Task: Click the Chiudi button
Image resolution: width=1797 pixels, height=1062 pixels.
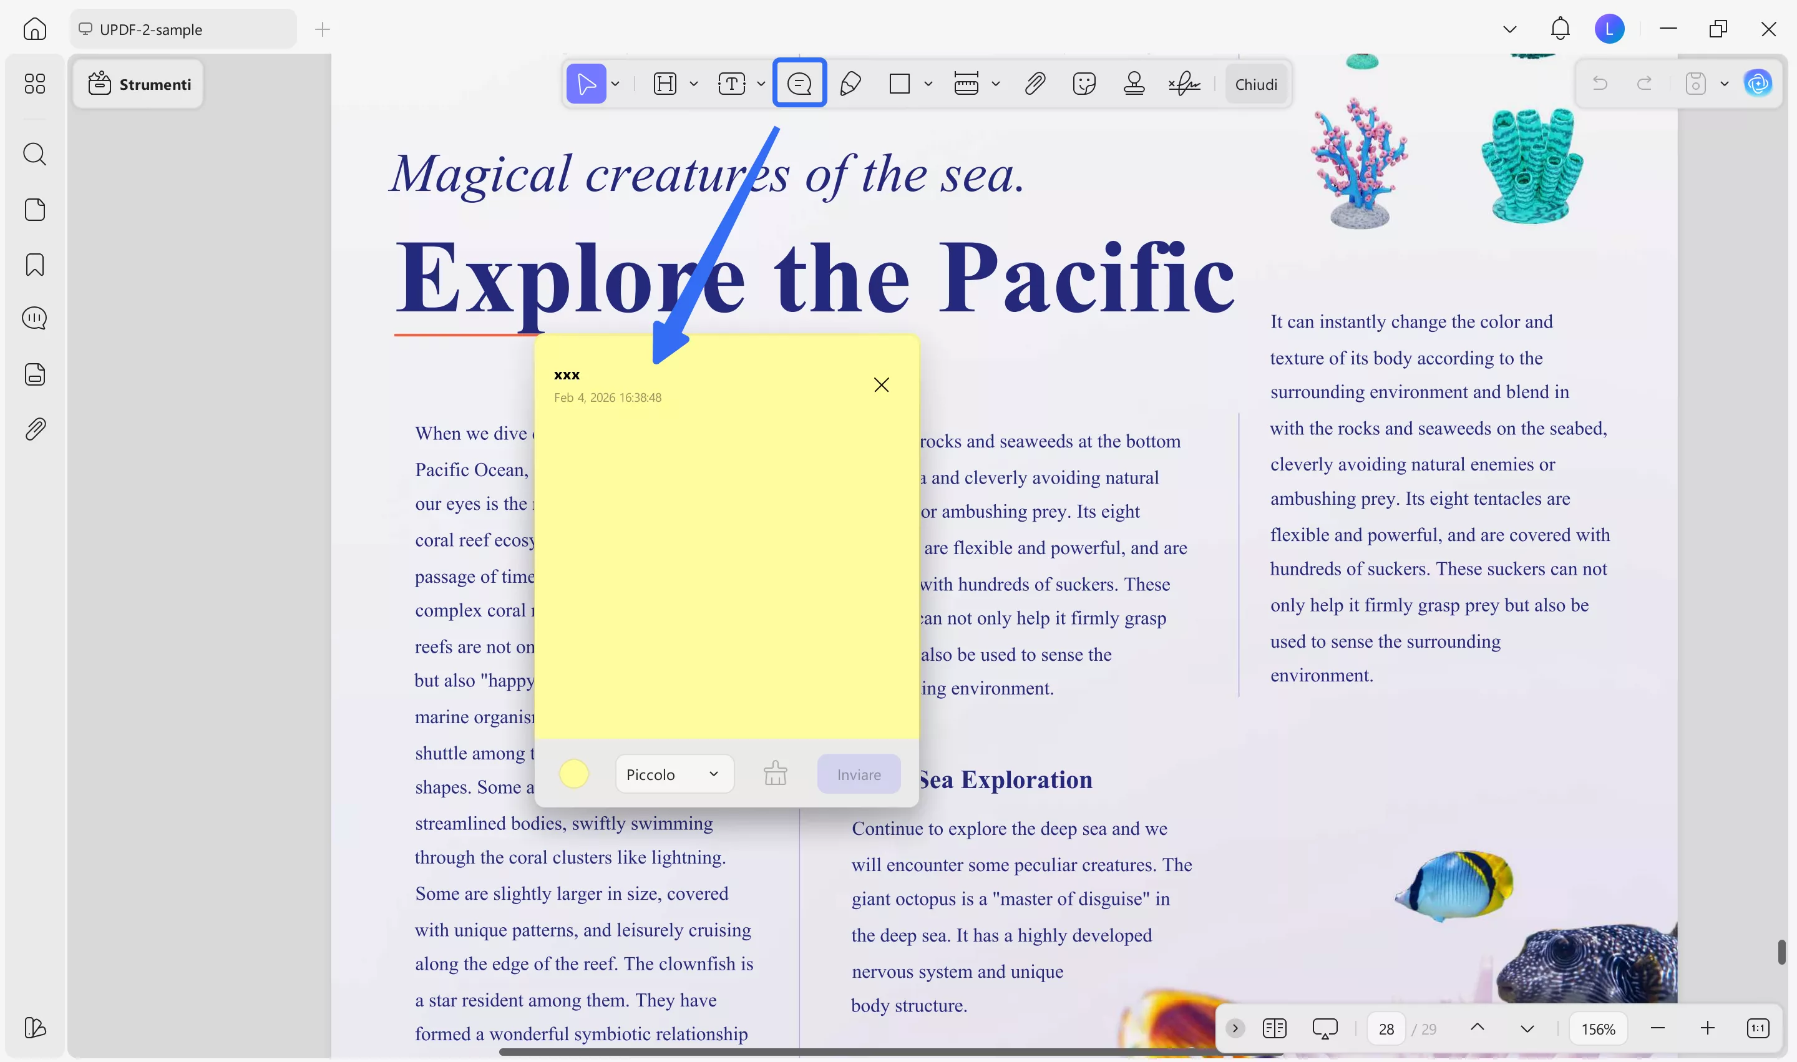Action: tap(1257, 83)
